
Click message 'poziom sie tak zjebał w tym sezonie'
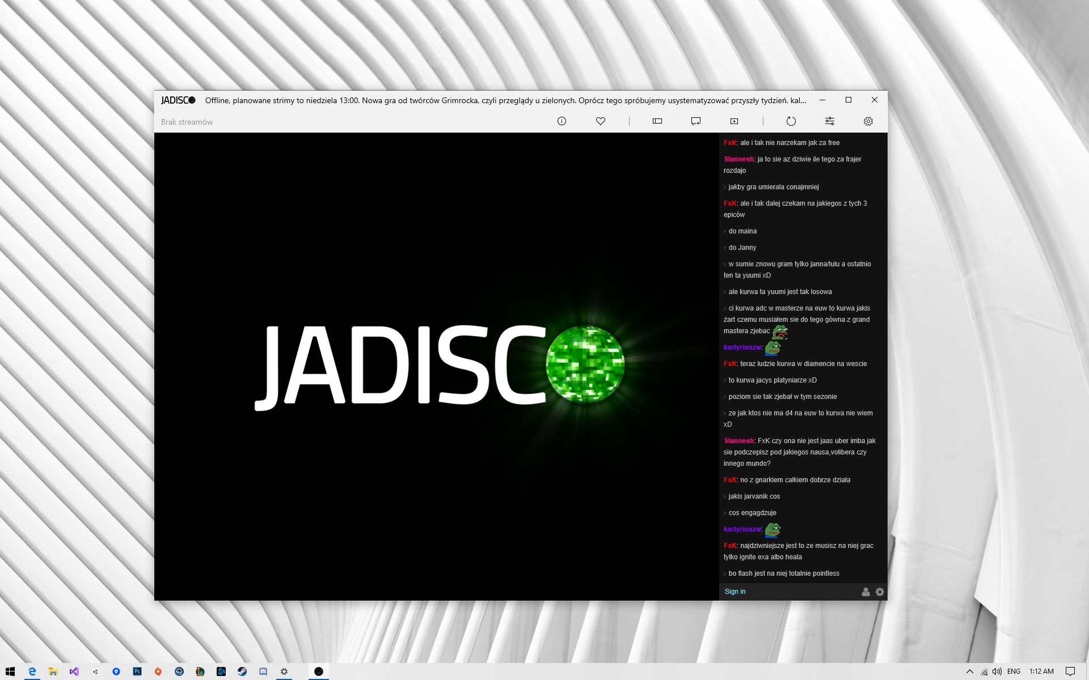782,397
